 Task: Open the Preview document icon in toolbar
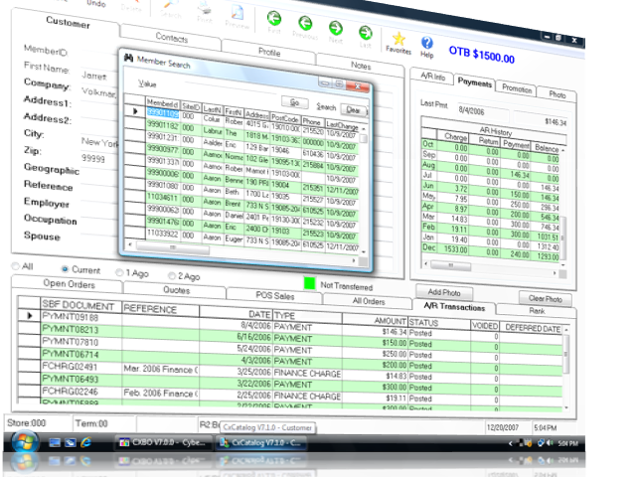click(x=237, y=13)
